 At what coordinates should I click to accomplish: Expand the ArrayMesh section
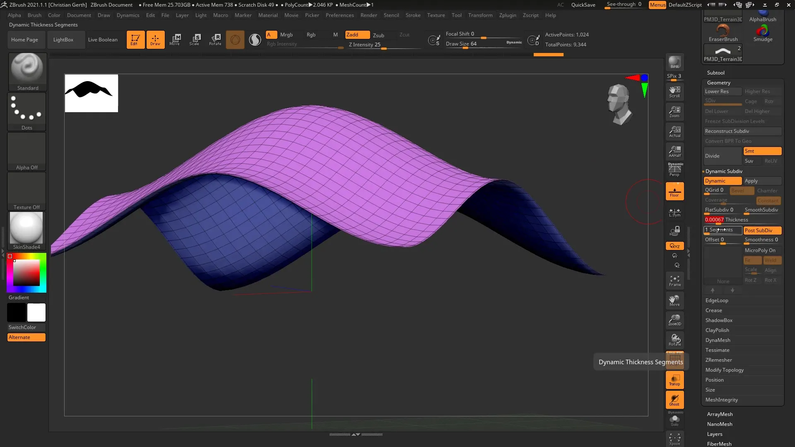pyautogui.click(x=720, y=414)
